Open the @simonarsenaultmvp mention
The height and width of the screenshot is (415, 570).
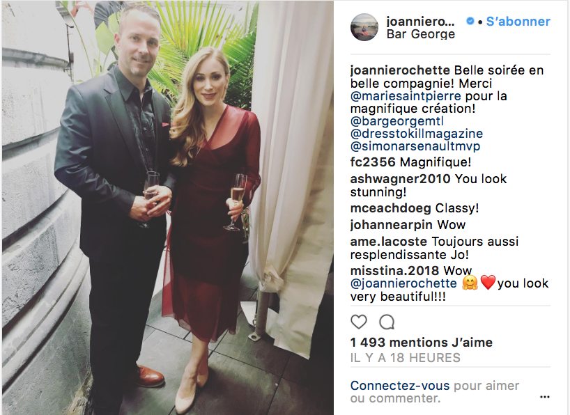[415, 146]
